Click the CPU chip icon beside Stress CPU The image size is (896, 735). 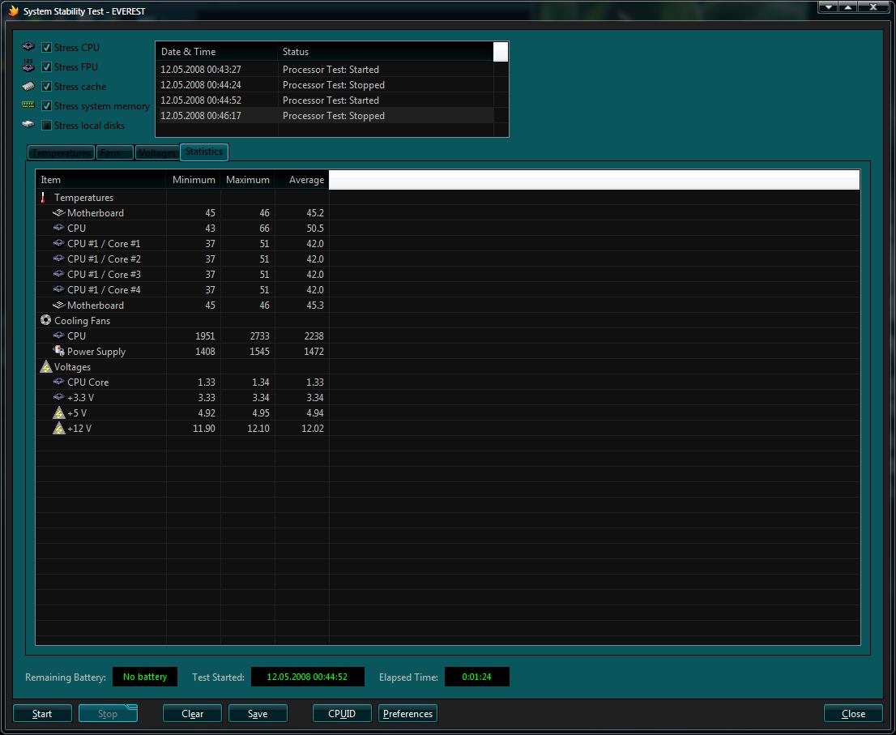[28, 46]
